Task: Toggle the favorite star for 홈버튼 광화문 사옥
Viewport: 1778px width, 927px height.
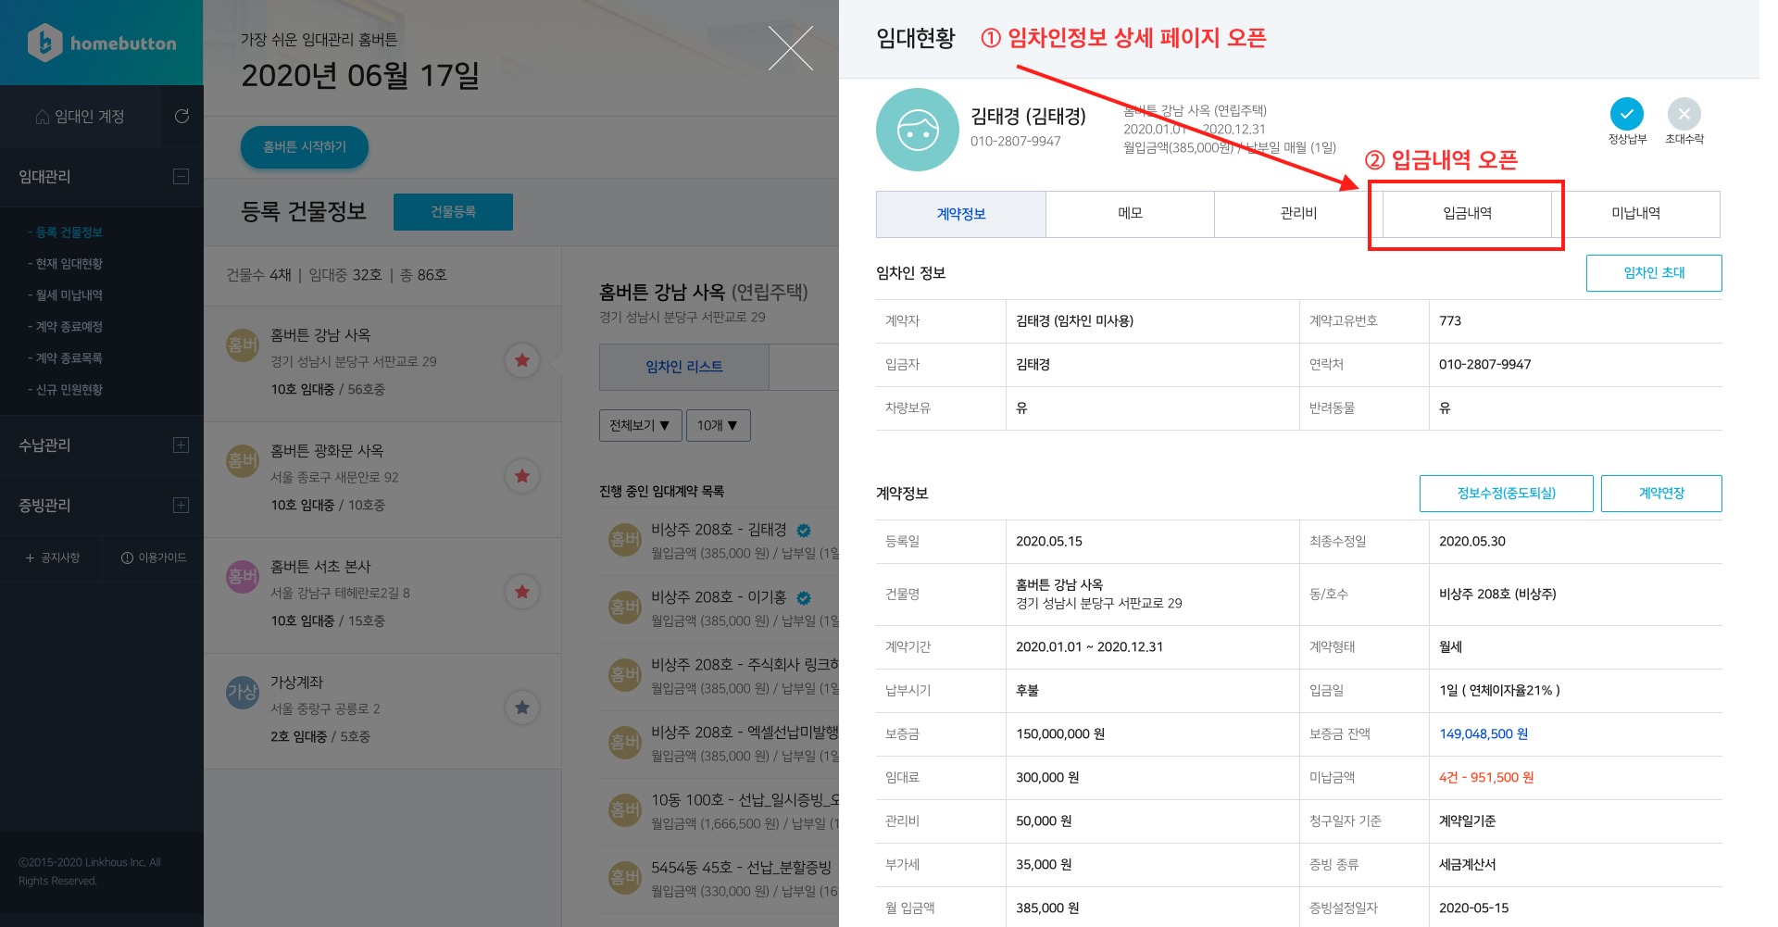Action: [x=522, y=476]
